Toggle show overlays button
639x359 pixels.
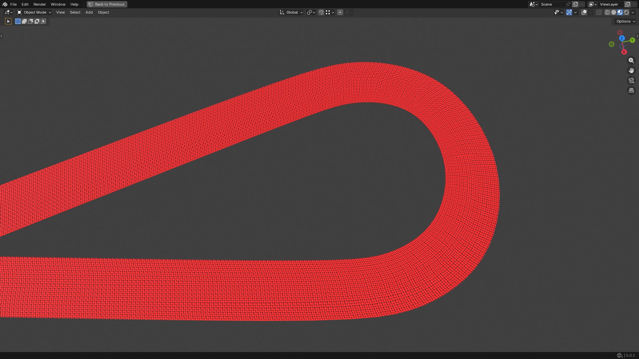point(584,12)
